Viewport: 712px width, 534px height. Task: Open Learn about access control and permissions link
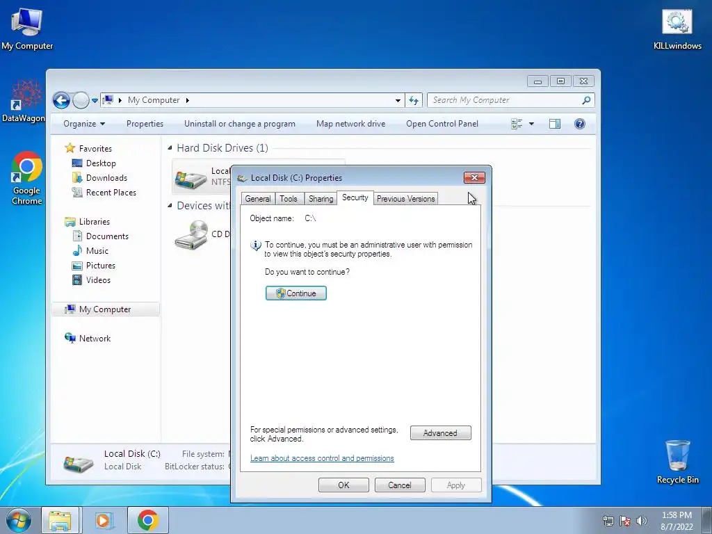tap(322, 458)
